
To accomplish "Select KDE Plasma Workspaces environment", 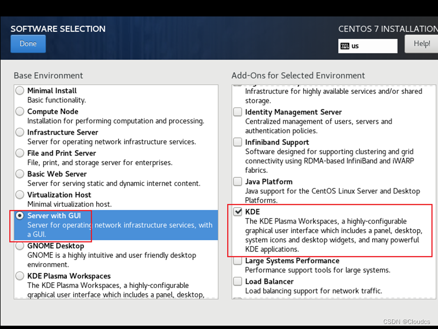I will (19, 275).
